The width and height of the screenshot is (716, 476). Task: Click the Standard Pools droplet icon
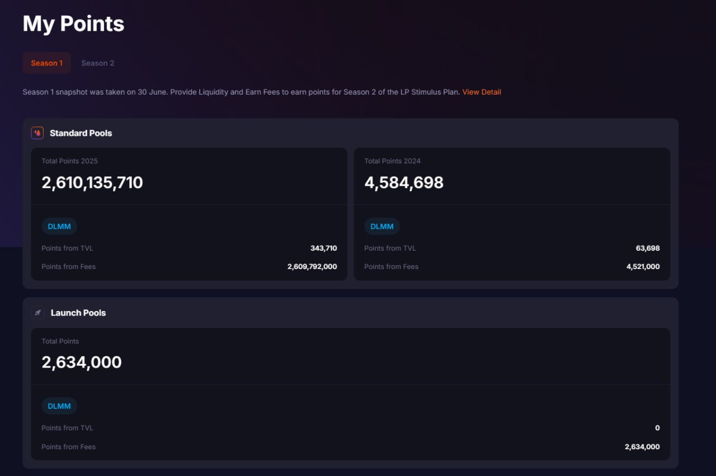coord(37,133)
